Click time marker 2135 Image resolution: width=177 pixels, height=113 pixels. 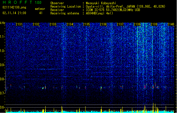(x=86, y=24)
